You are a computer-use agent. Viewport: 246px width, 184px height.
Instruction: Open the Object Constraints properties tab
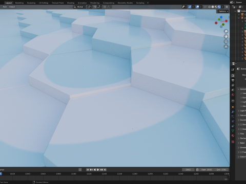[x=233, y=126]
